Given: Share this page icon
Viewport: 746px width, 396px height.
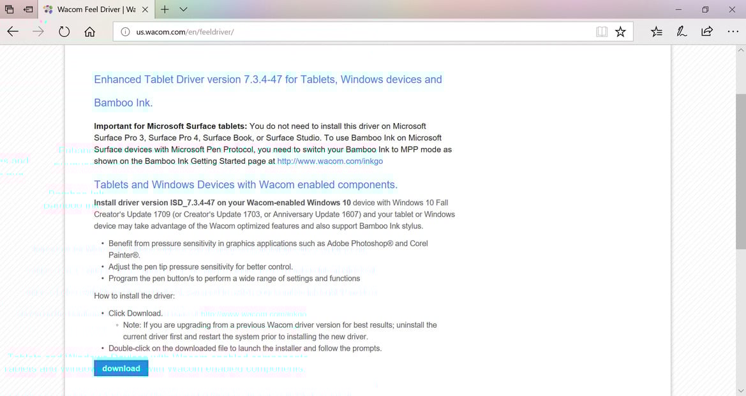Looking at the screenshot, I should (707, 32).
